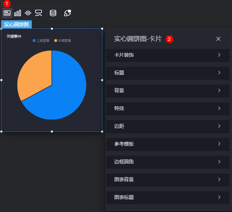Select the card settings icon in toolbar

click(x=7, y=13)
